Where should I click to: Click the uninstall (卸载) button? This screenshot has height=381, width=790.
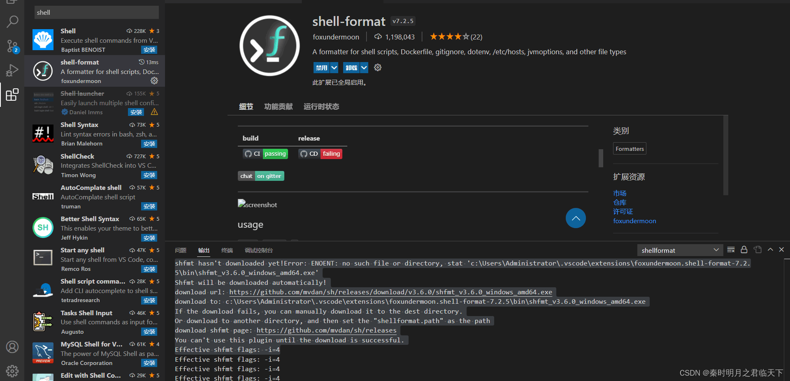click(x=351, y=67)
